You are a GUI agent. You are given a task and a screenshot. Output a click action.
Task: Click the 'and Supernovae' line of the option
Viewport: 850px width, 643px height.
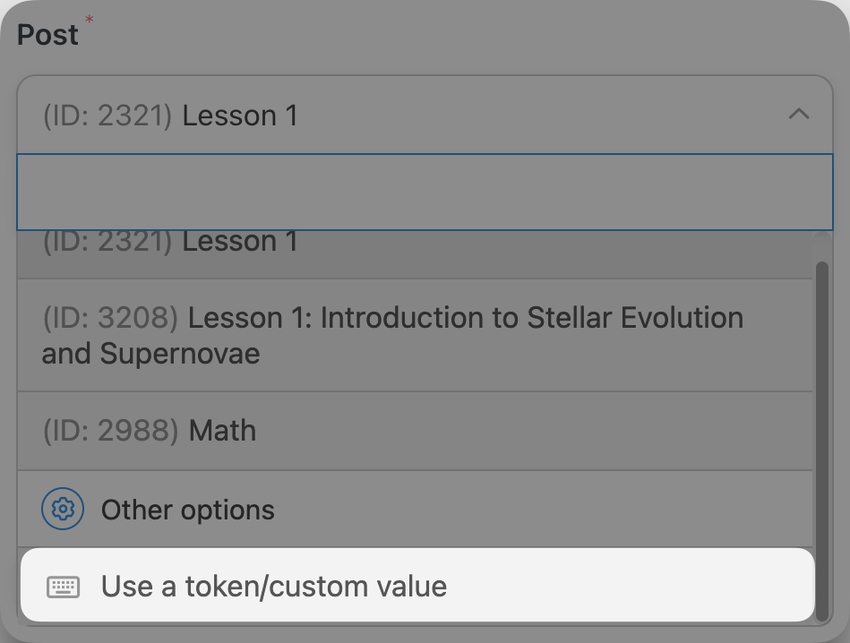click(150, 354)
